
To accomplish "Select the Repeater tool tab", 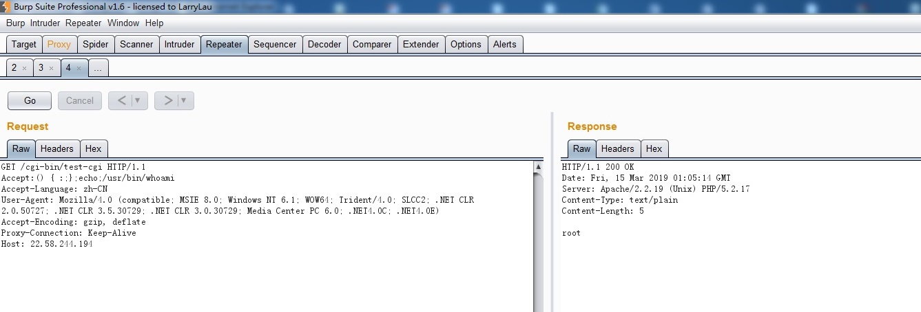I will point(224,44).
